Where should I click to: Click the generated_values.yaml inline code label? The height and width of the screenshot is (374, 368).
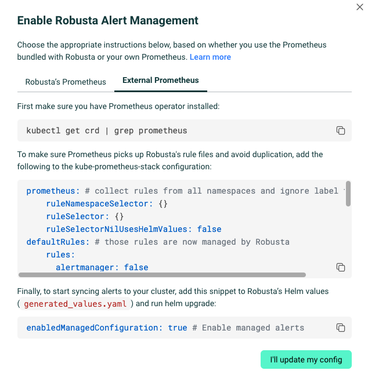[75, 303]
